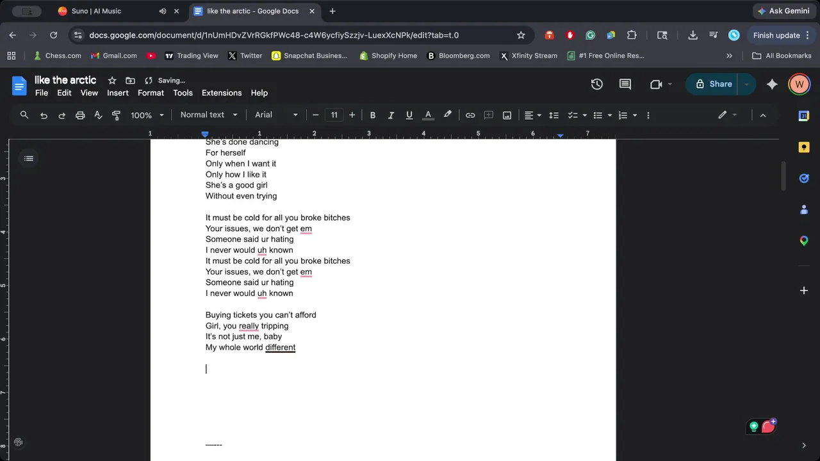Increase font size with the plus button

point(352,115)
